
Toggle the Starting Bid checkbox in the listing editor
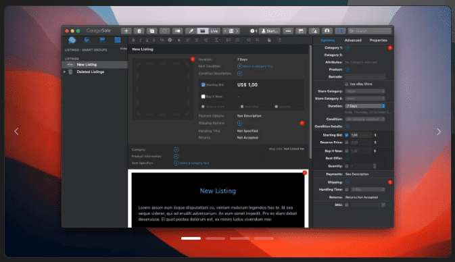coord(203,85)
